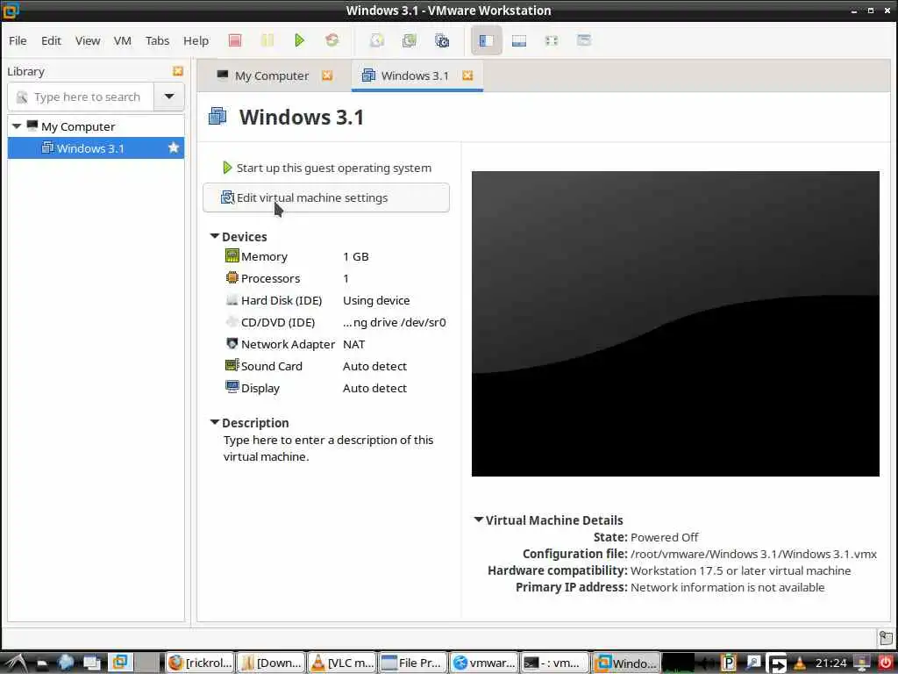This screenshot has width=898, height=674.
Task: Click the VMware launcher icon in taskbar
Action: [x=119, y=662]
